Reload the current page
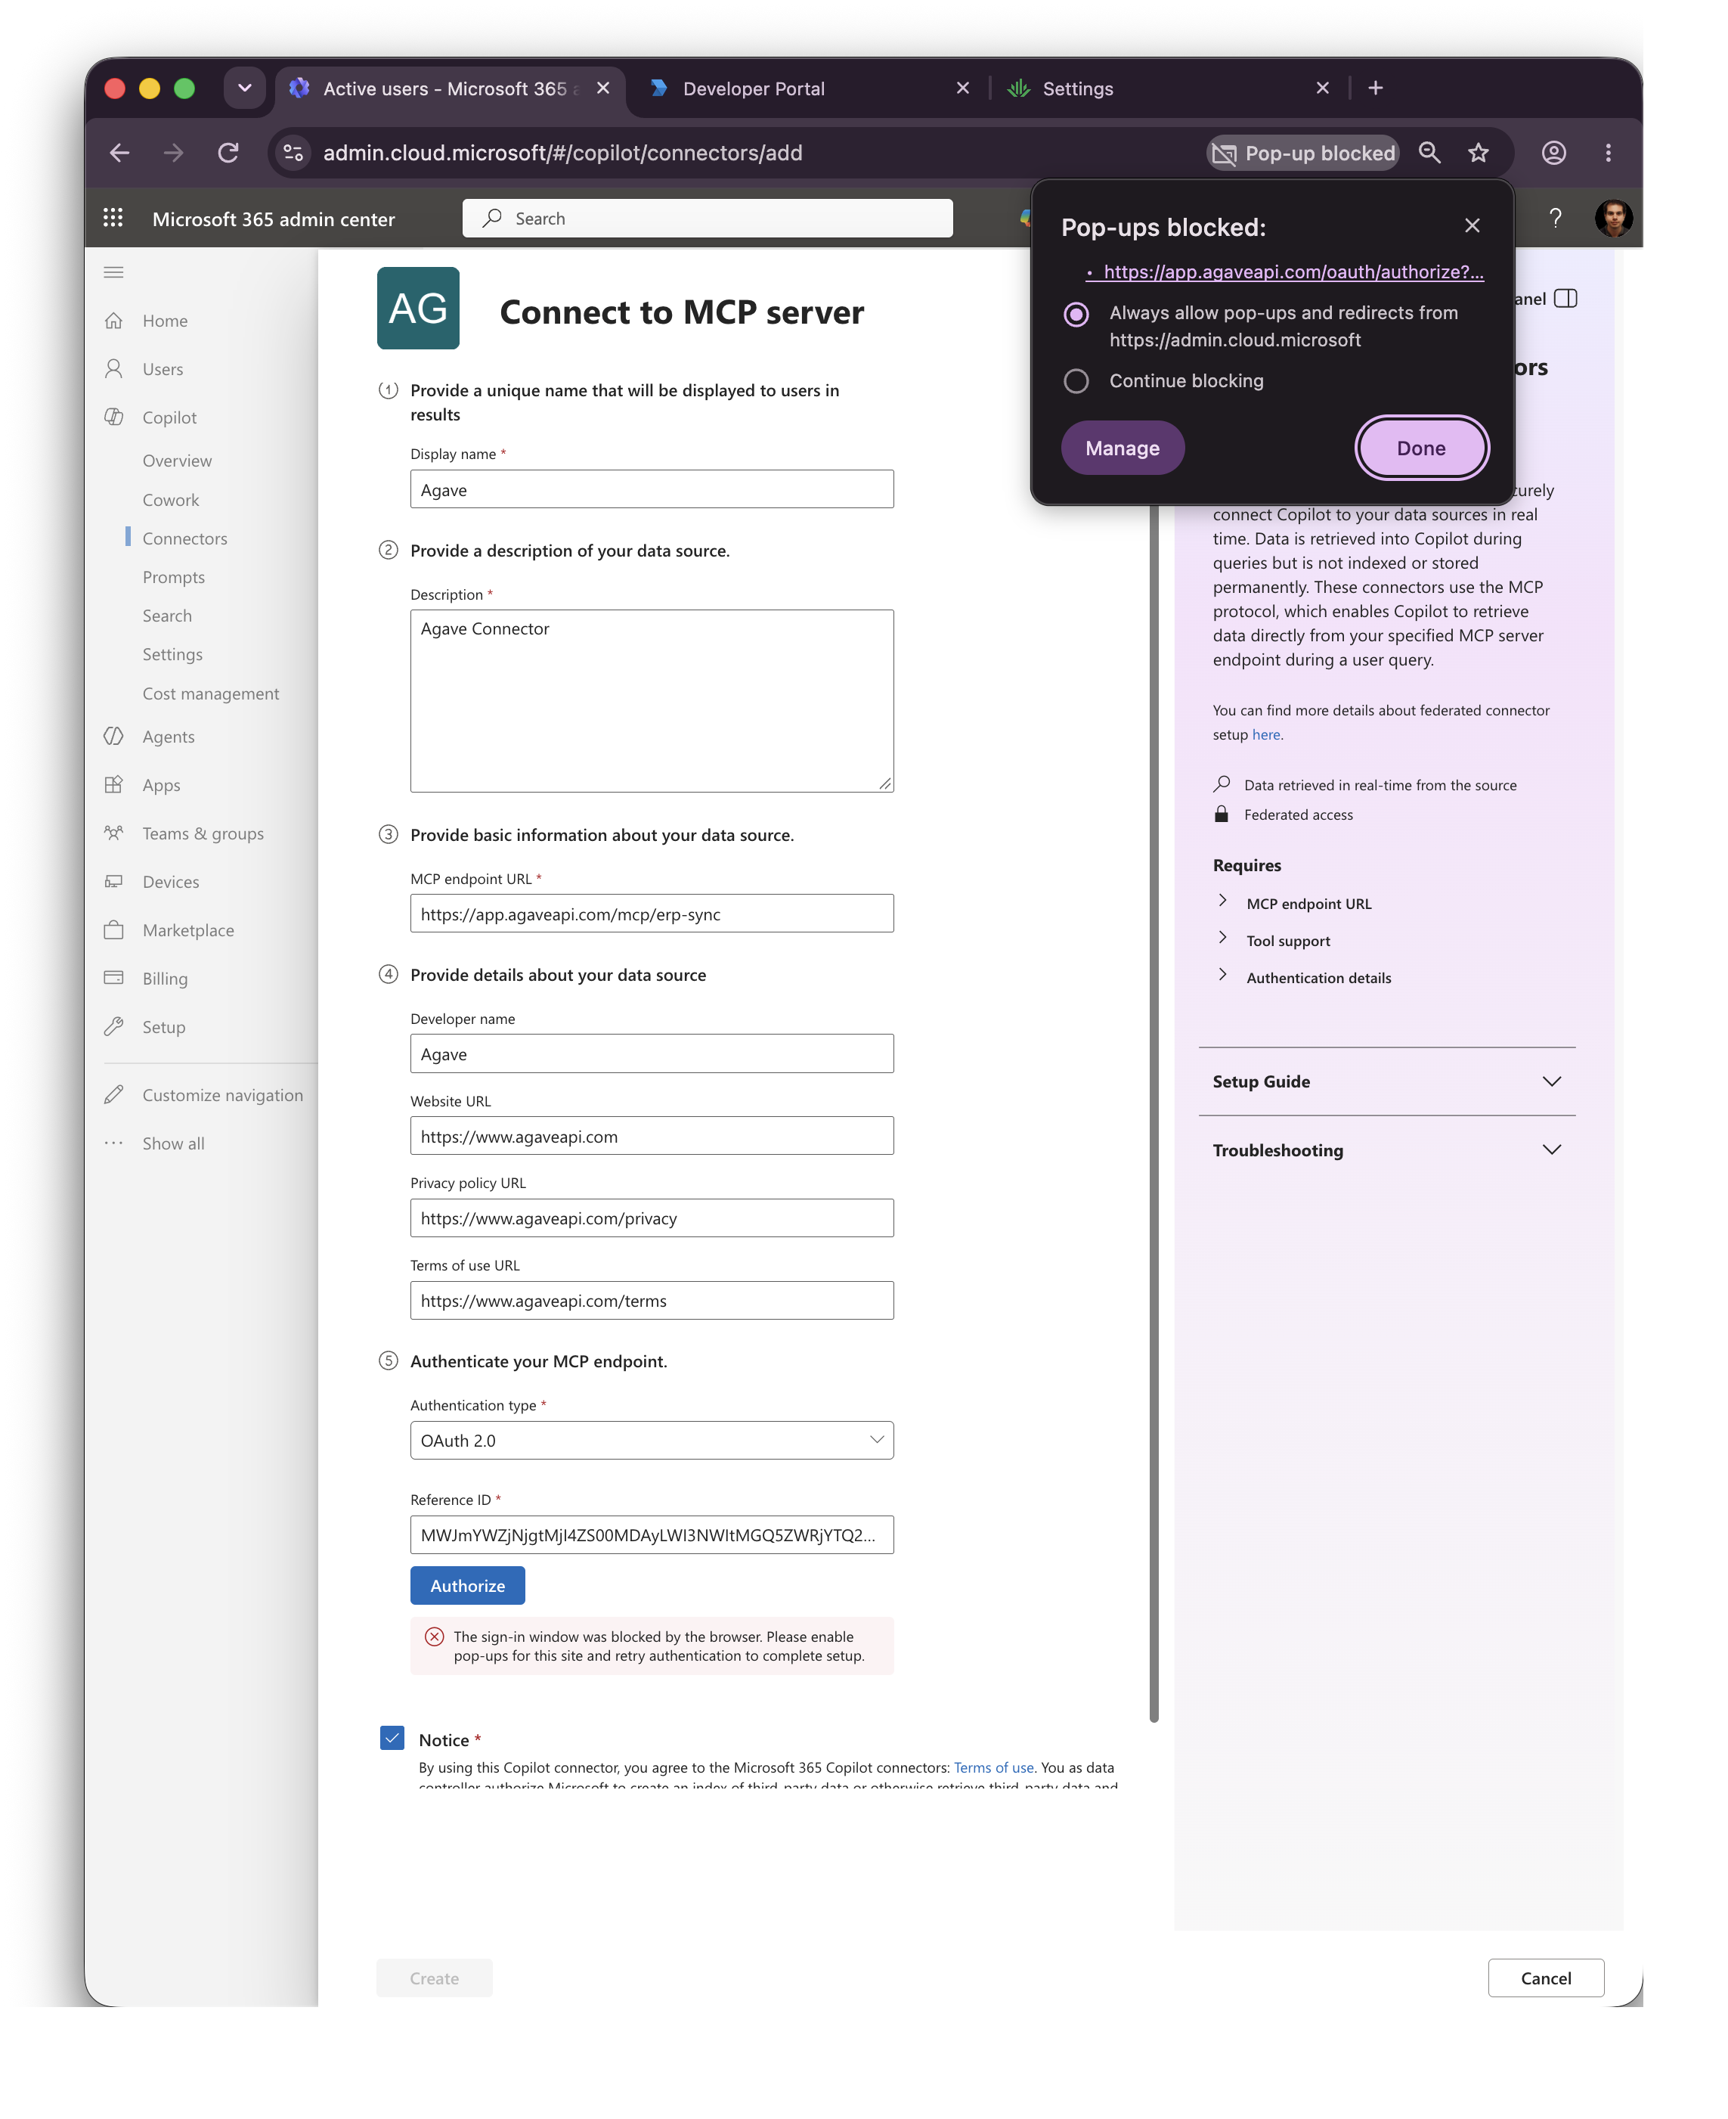Image resolution: width=1728 pixels, height=2119 pixels. click(228, 152)
